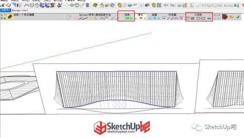Viewport: 244px width, 138px height.
Task: Exit tool with red door icon
Action: [225, 17]
